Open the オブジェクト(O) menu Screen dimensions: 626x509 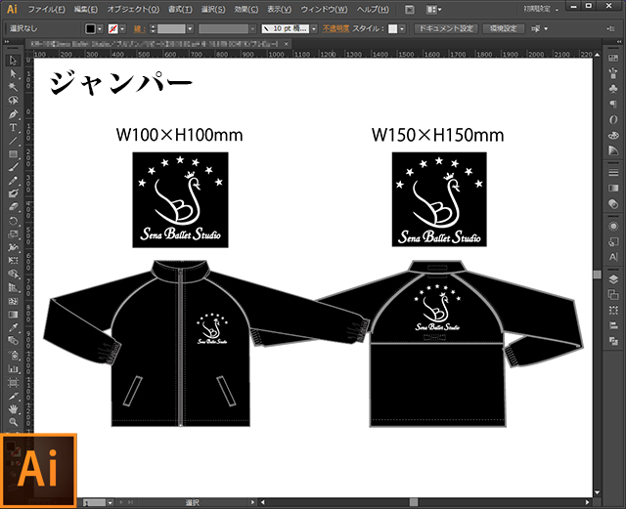[x=133, y=9]
